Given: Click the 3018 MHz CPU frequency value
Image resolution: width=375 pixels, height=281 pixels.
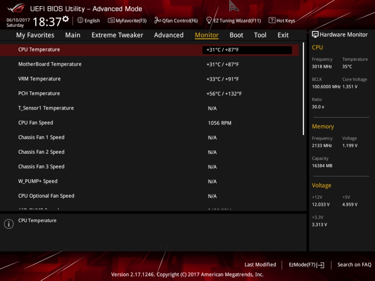Looking at the screenshot, I should click(x=322, y=67).
